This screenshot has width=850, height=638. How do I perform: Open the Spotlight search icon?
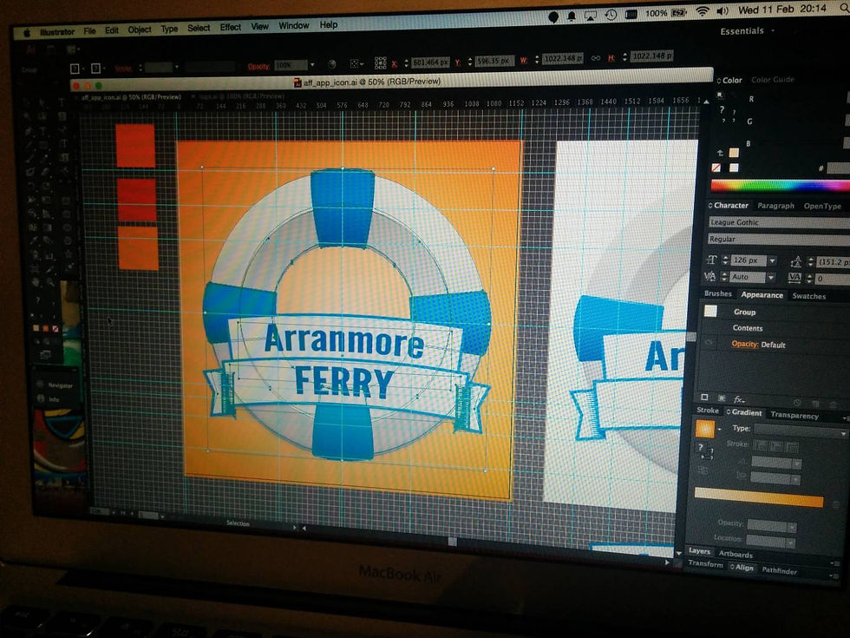tap(845, 8)
